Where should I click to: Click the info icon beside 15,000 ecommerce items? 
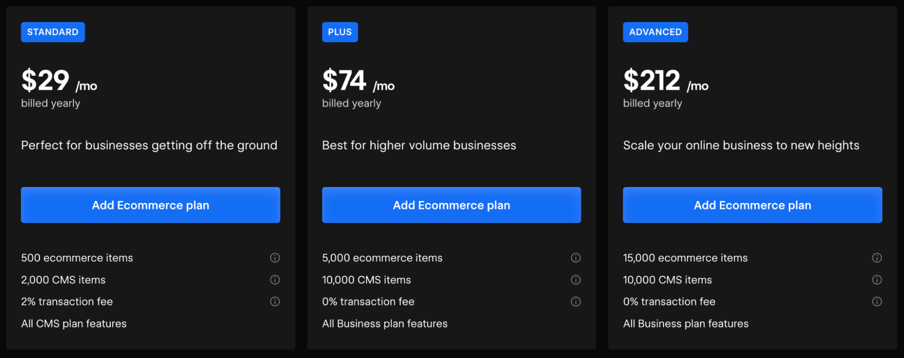[x=877, y=258]
